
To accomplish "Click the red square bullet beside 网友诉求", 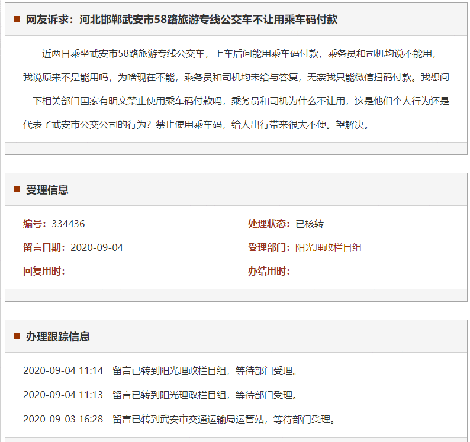I will click(x=17, y=20).
